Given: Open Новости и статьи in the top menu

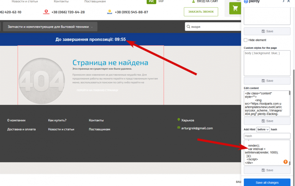Looking at the screenshot, I should point(25,1).
